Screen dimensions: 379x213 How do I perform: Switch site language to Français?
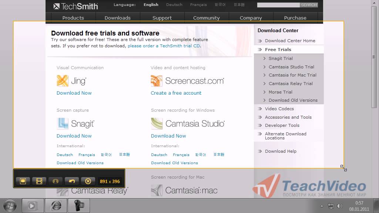(x=198, y=4)
